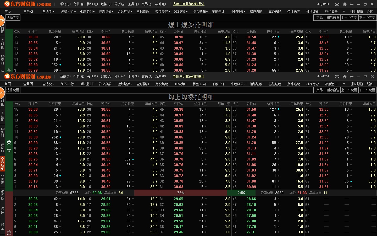Screen dimensions: 377x236
Task: Click the back arrow in the lower window
Action: tap(352, 77)
